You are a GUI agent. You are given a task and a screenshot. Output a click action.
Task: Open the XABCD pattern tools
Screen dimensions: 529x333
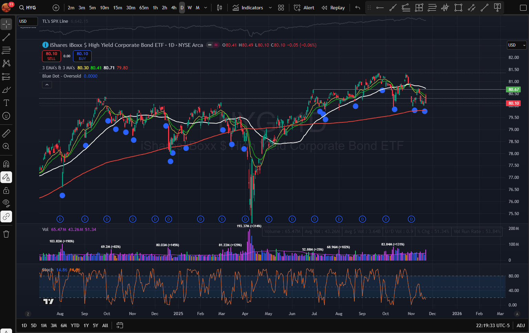click(x=6, y=63)
